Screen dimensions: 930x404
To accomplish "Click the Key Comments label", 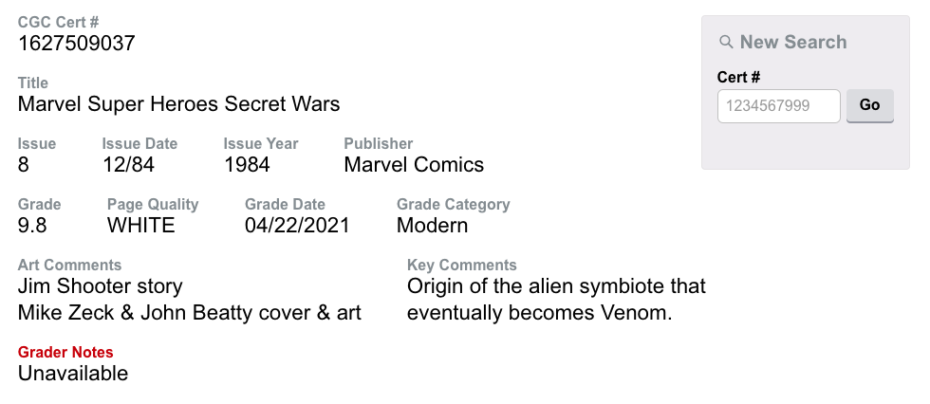I will pyautogui.click(x=462, y=266).
